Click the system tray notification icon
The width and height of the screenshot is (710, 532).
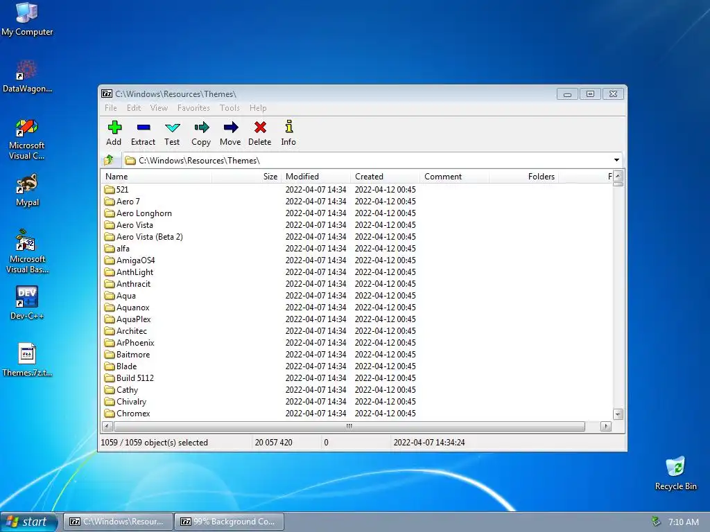(x=655, y=522)
